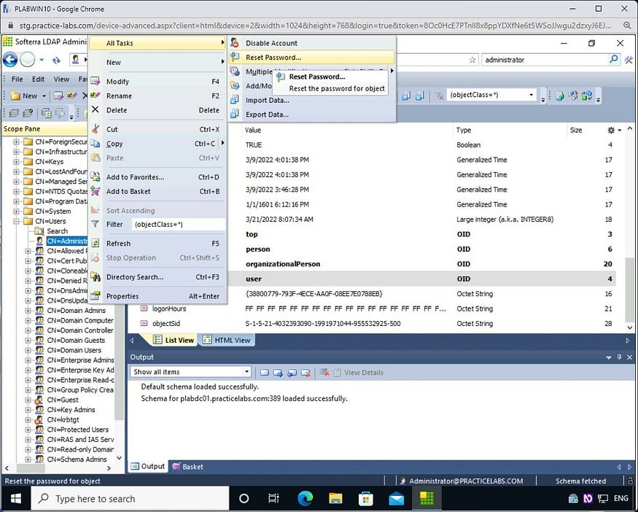The image size is (638, 512).
Task: Switch to the List View tab
Action: [x=174, y=340]
